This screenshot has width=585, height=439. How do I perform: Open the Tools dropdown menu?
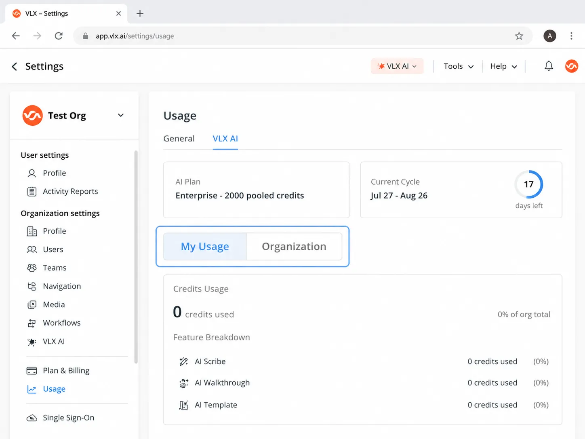coord(459,66)
